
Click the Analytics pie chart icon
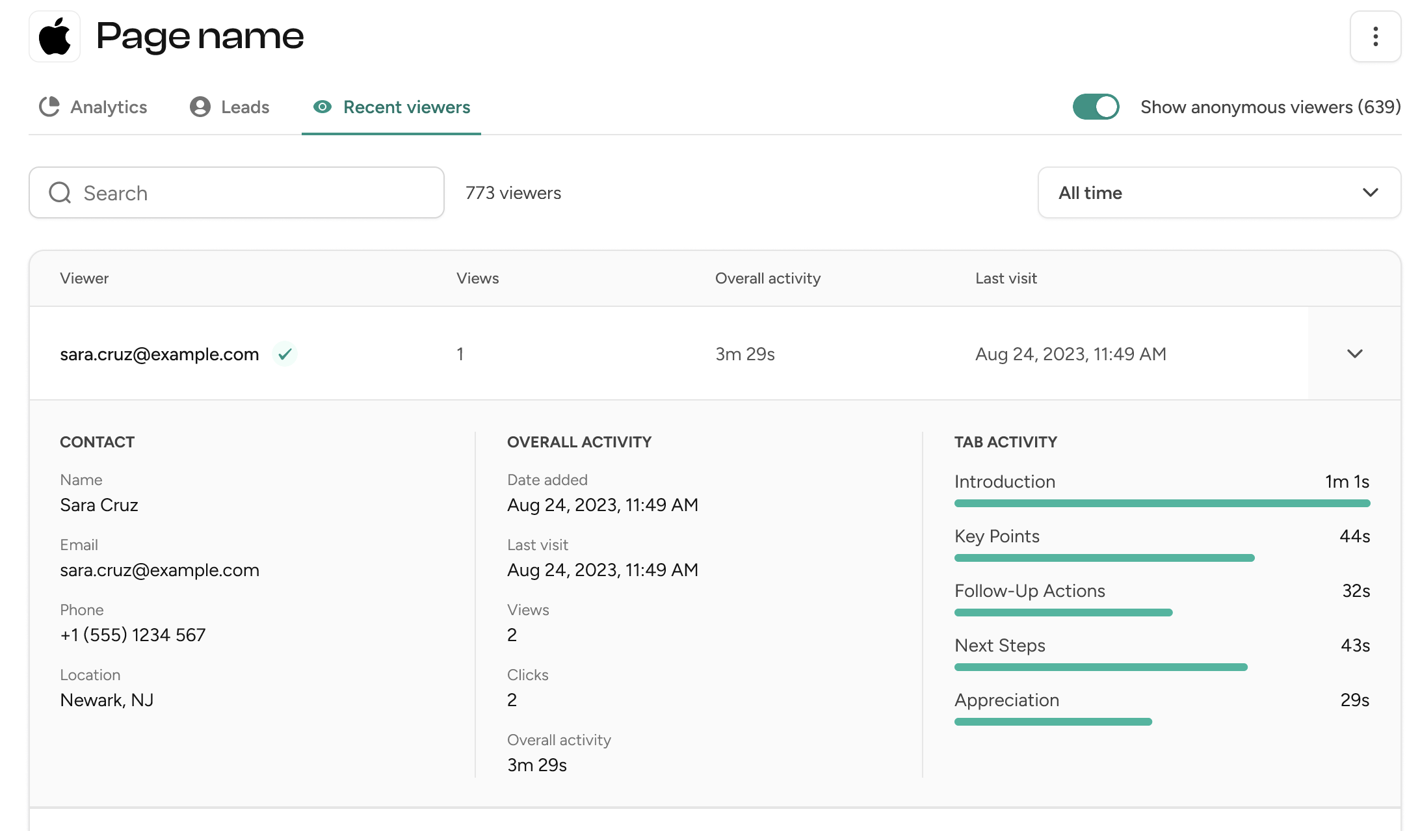point(49,107)
